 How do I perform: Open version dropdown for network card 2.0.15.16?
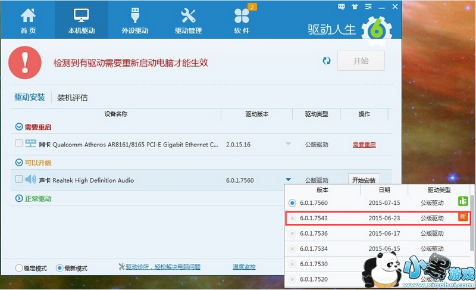click(288, 144)
